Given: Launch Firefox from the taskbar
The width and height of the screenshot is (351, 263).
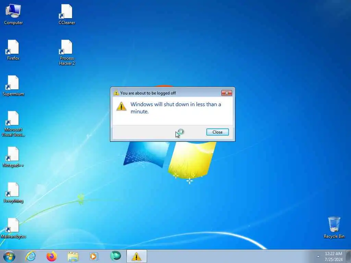Looking at the screenshot, I should point(51,256).
